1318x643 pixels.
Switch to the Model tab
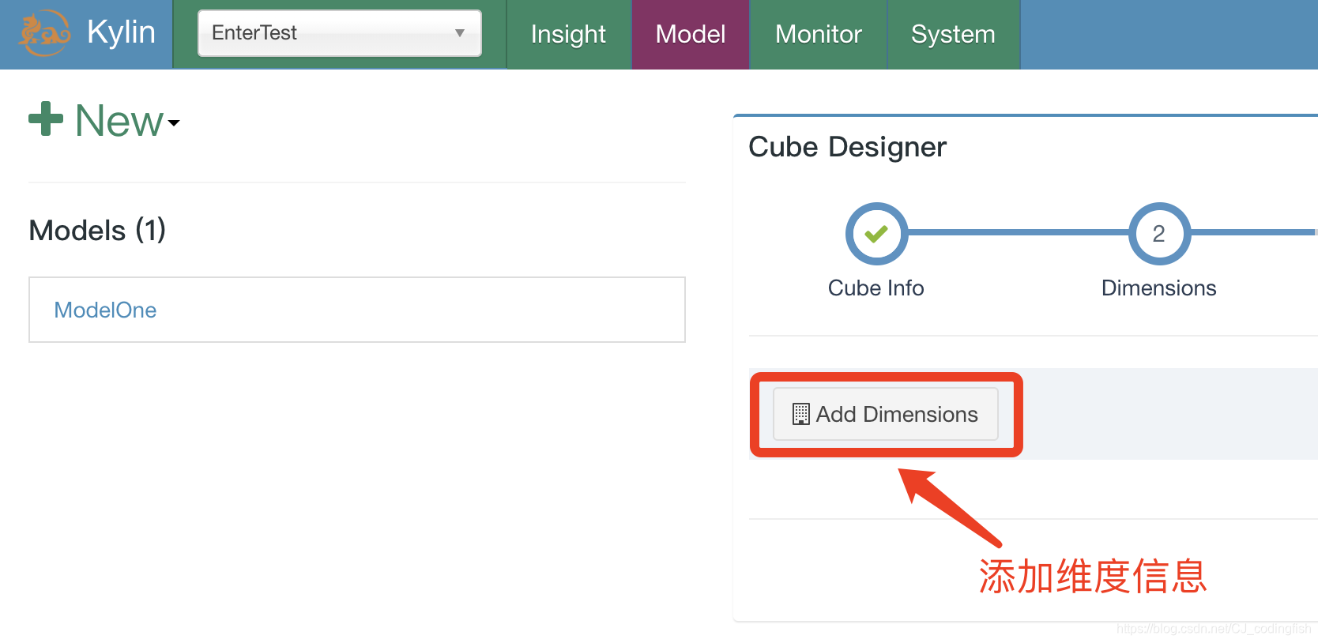tap(690, 34)
